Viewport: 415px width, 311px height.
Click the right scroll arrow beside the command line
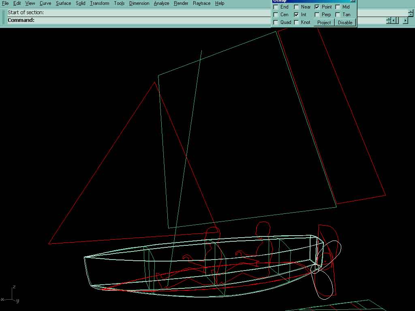[x=405, y=20]
